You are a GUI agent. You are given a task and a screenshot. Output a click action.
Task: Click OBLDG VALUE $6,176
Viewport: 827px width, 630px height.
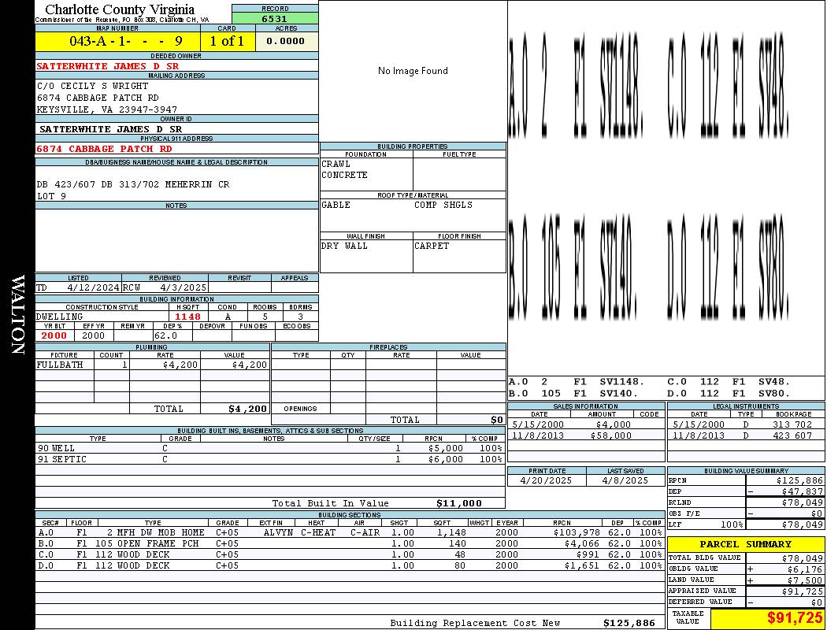pos(805,569)
